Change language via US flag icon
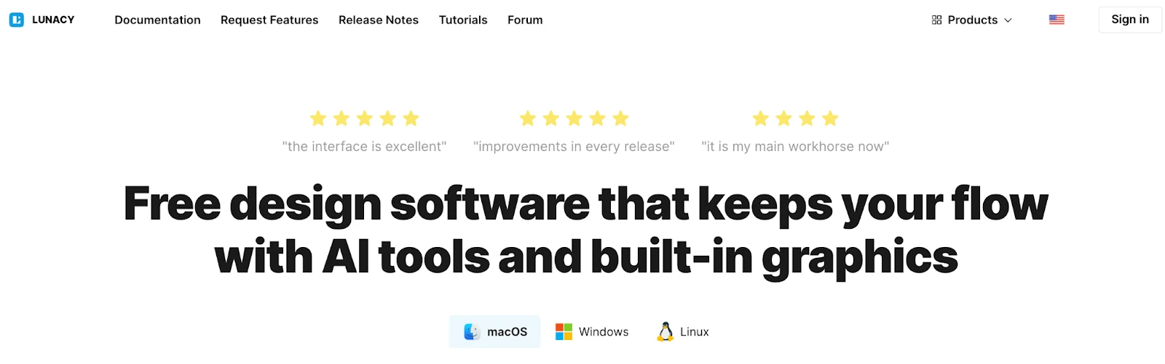 pos(1057,20)
